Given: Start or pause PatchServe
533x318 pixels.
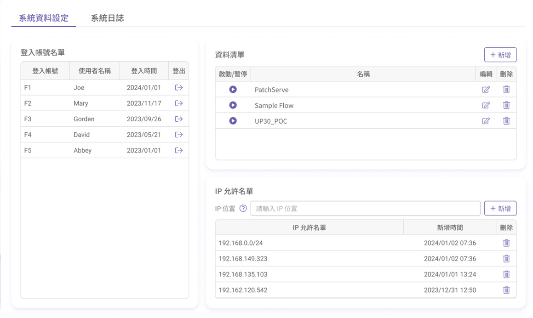Looking at the screenshot, I should (233, 90).
